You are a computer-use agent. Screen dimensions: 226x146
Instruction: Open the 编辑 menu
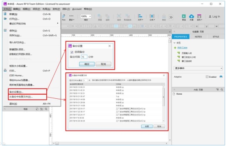coord(17,9)
